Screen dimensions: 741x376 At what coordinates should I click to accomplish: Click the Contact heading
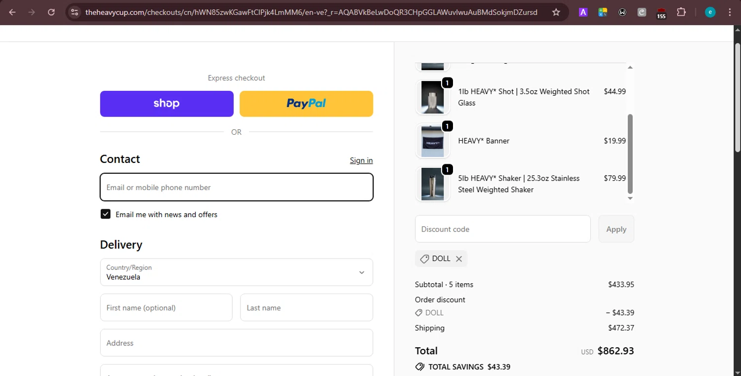click(x=120, y=159)
